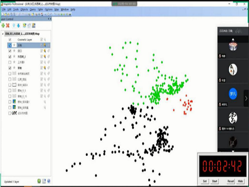Click the green refresh icon in the layer panel footer
This screenshot has width=249, height=187.
39,181
